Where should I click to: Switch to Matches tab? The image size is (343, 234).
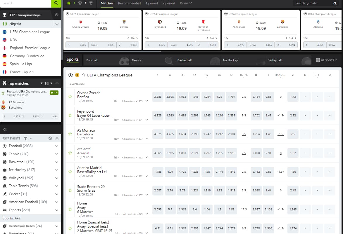coord(107,3)
